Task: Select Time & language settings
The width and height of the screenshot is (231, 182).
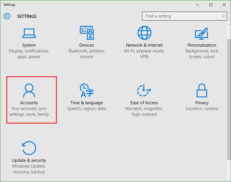Action: pos(87,95)
